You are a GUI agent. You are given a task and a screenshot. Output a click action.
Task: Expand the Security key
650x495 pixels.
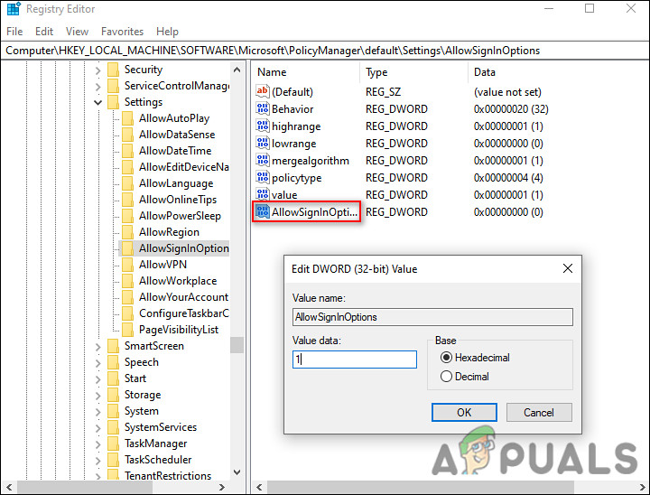pos(97,70)
